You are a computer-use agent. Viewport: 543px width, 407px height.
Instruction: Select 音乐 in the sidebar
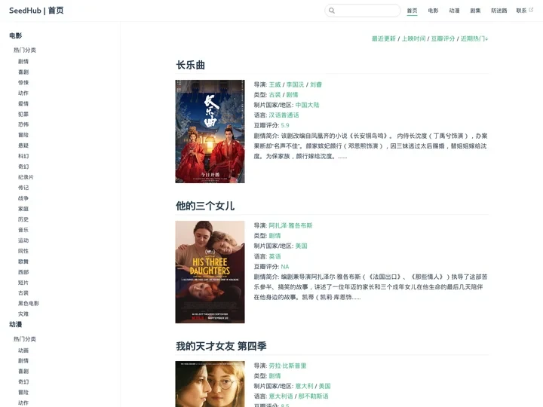point(23,230)
